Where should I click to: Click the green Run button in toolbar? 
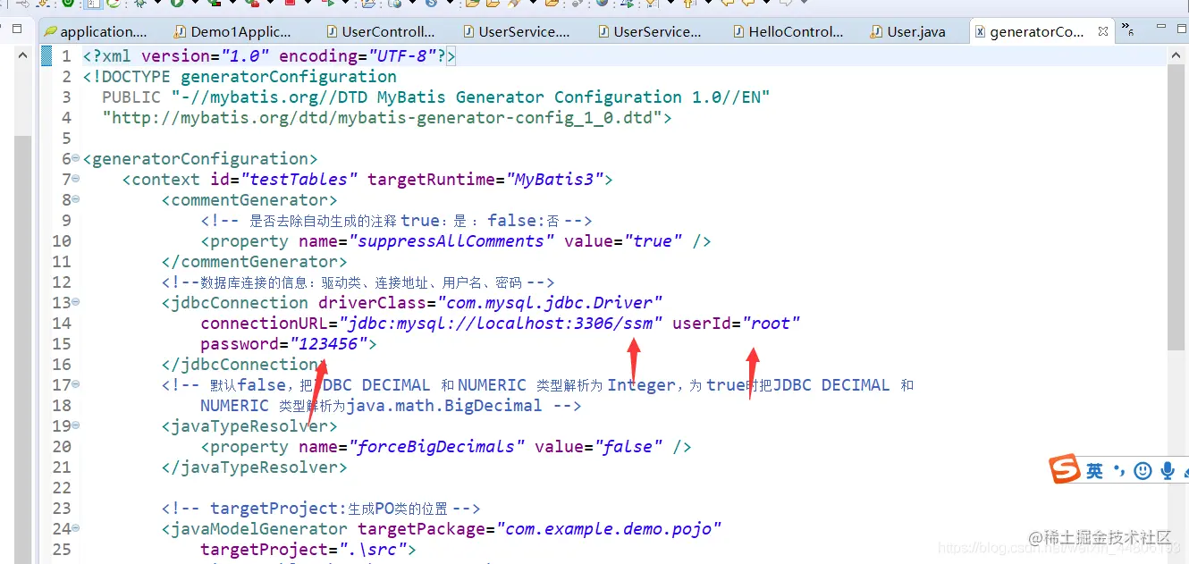tap(177, 4)
